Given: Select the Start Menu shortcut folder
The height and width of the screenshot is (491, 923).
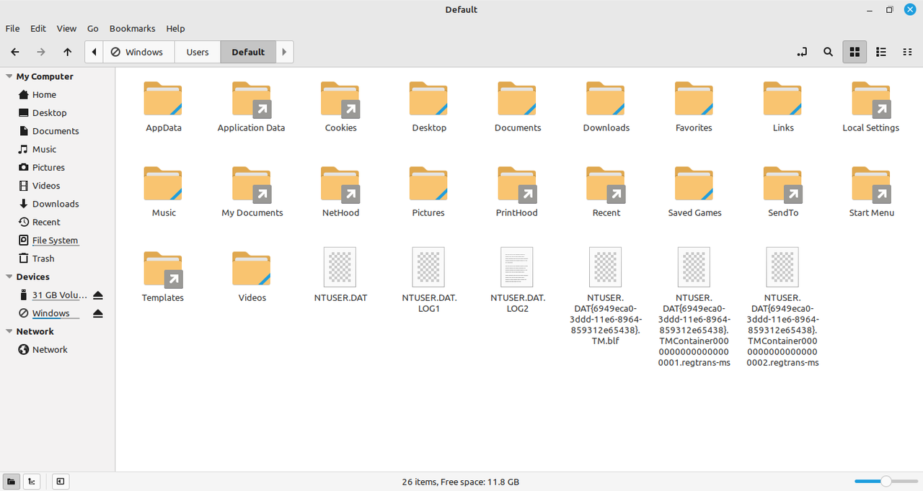Looking at the screenshot, I should [x=871, y=184].
